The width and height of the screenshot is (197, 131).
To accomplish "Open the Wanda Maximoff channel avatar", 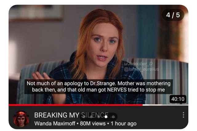I will (21, 119).
